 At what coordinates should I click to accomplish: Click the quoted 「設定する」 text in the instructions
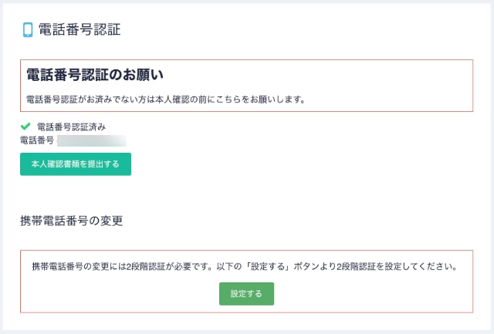pyautogui.click(x=268, y=267)
